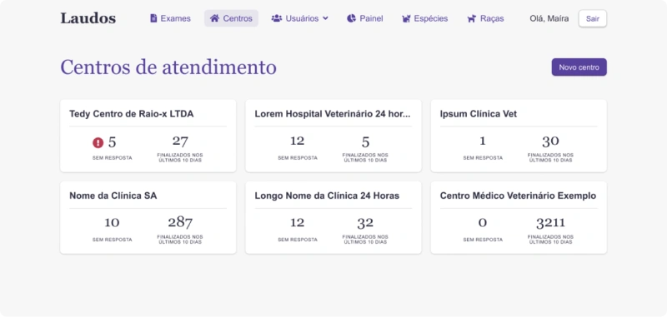Click the Raças dog icon
The image size is (667, 317).
pyautogui.click(x=471, y=18)
